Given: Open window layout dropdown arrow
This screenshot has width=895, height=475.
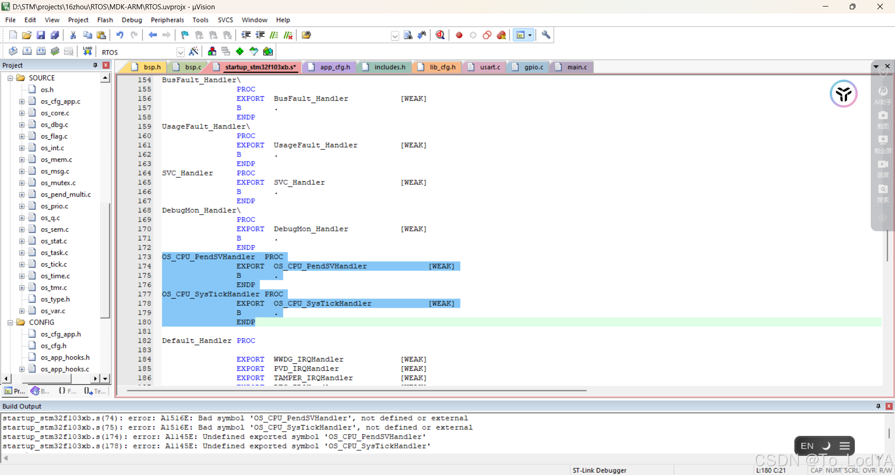Looking at the screenshot, I should coord(530,35).
